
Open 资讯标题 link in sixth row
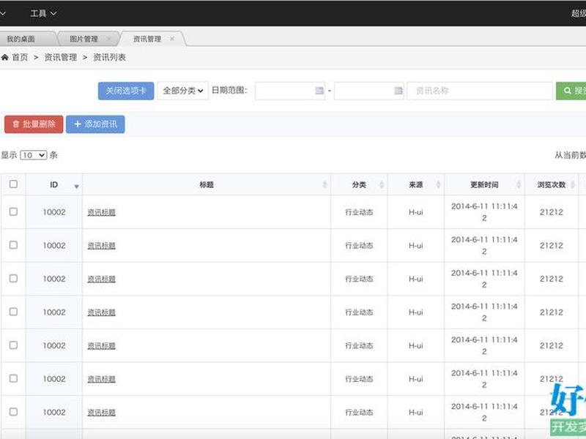click(101, 379)
